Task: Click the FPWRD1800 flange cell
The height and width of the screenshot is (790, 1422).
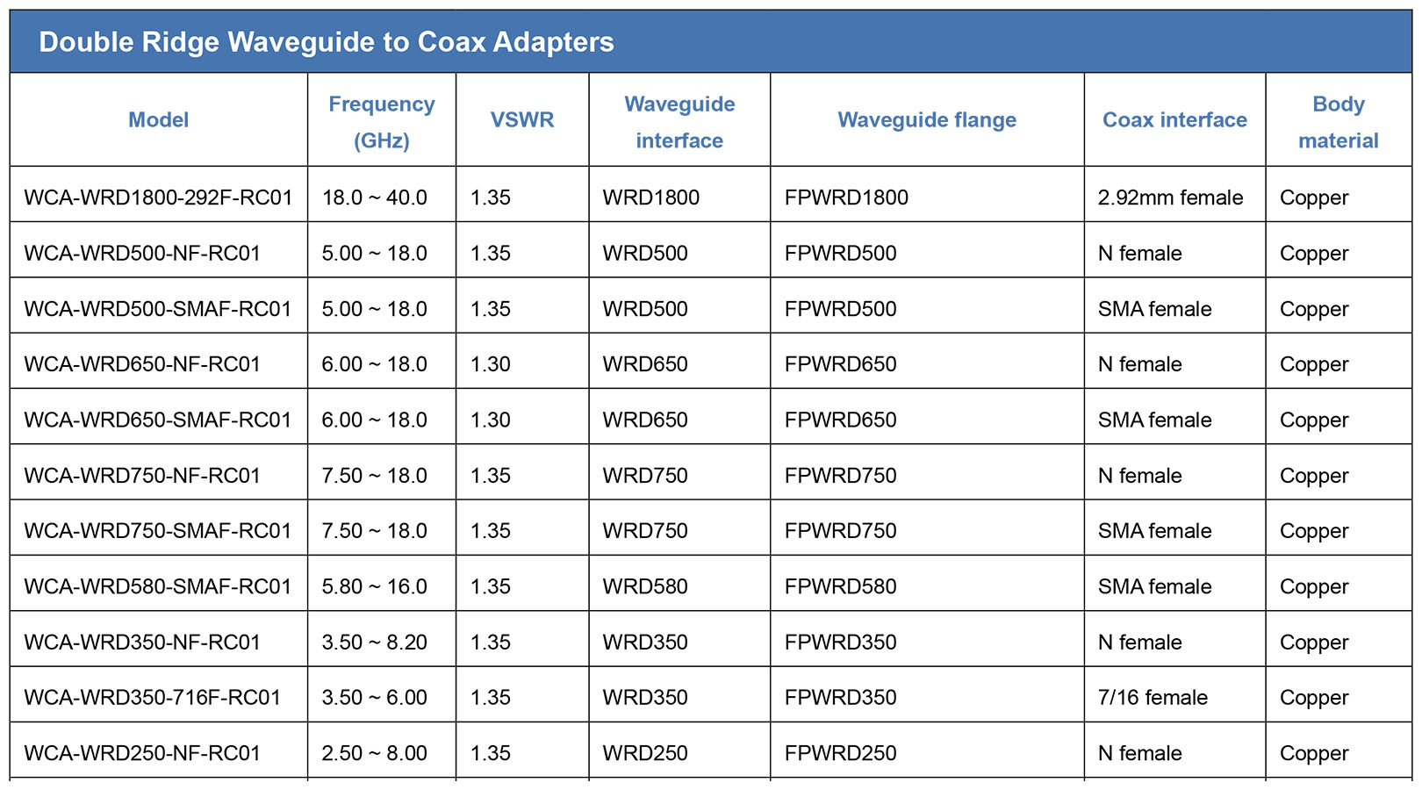Action: pos(846,197)
